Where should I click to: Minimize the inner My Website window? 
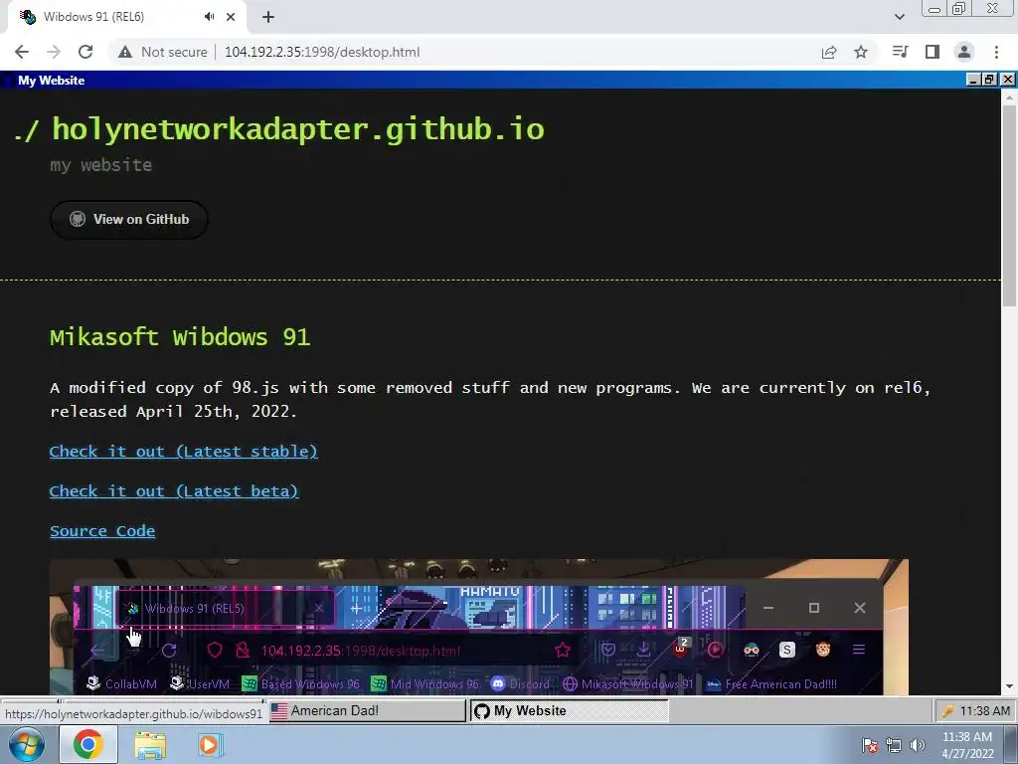click(972, 80)
